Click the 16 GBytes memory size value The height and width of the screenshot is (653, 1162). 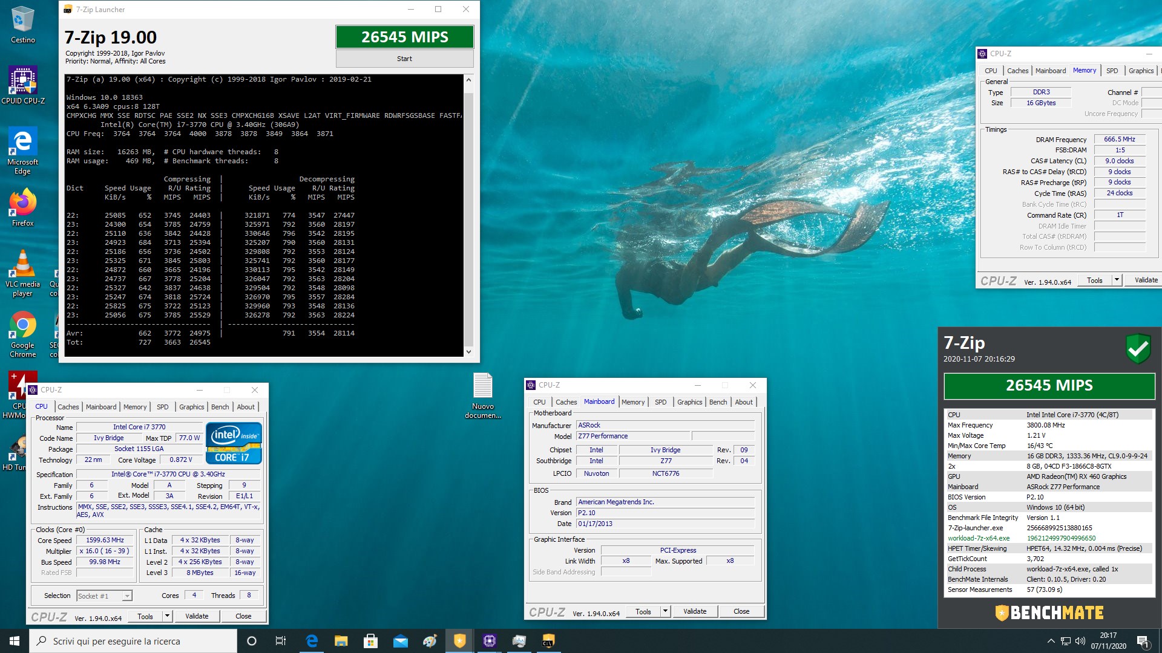click(x=1041, y=103)
